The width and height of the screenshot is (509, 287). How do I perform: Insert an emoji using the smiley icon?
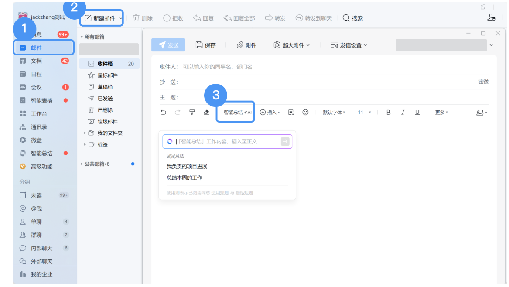click(305, 112)
